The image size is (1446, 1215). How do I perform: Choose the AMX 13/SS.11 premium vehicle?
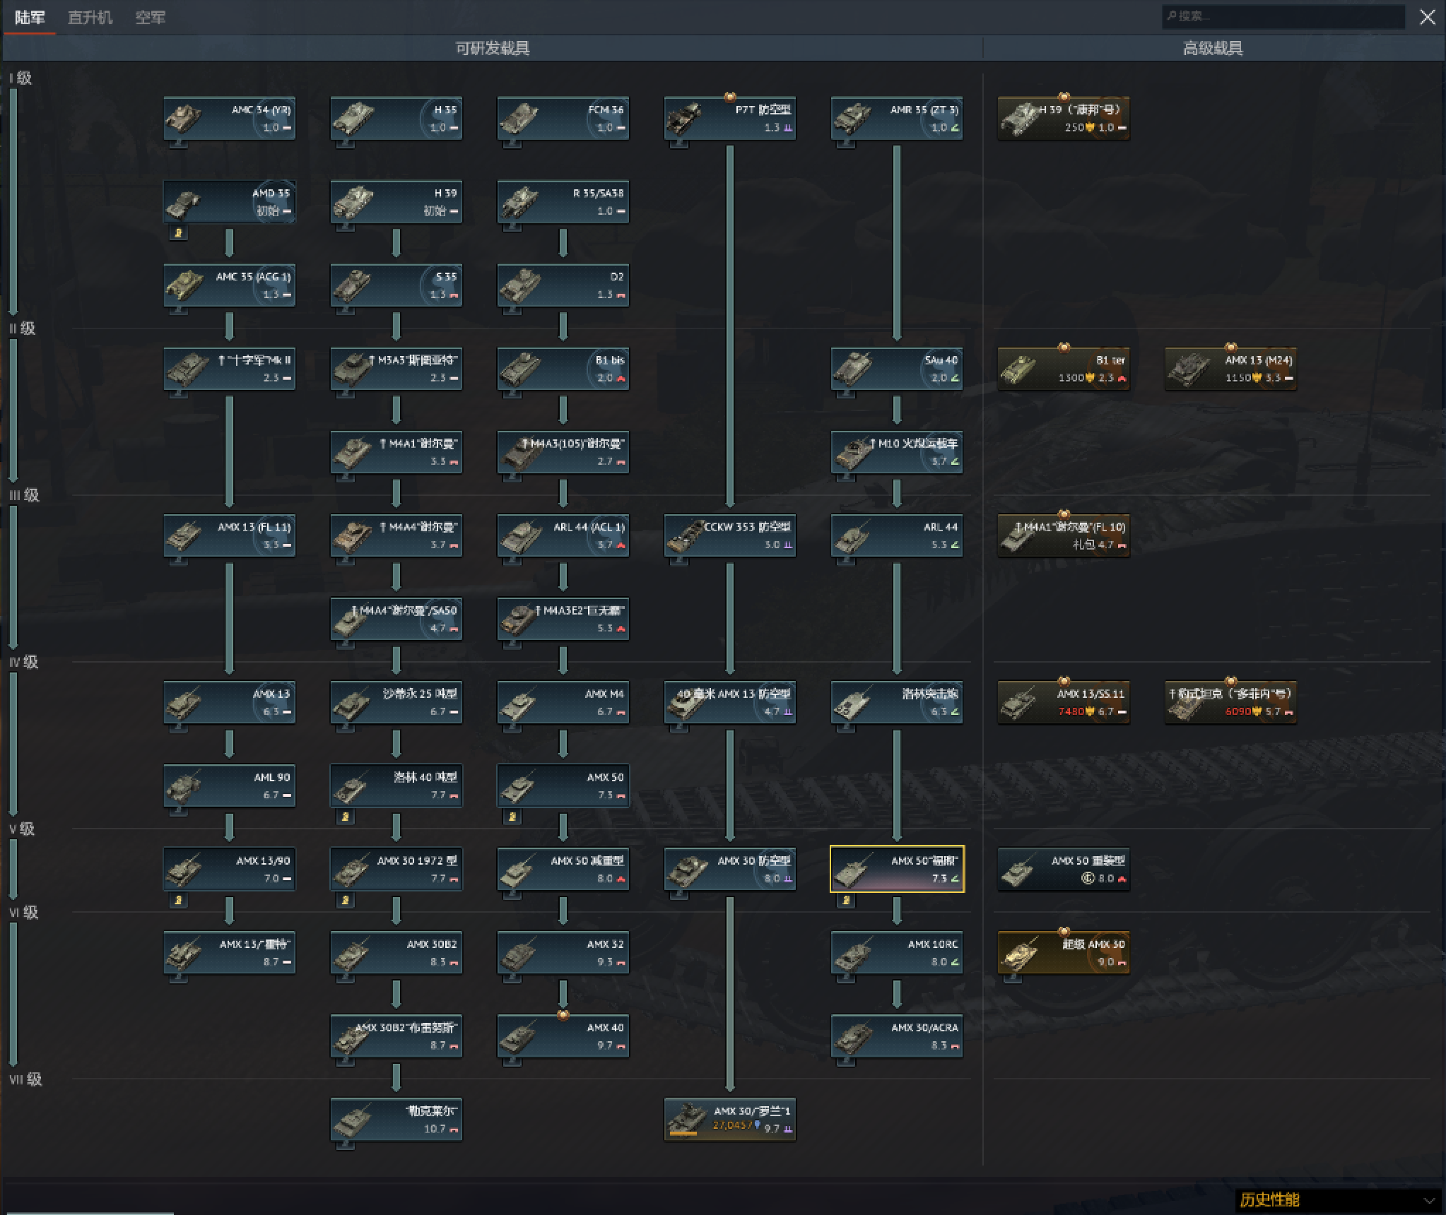click(1064, 702)
